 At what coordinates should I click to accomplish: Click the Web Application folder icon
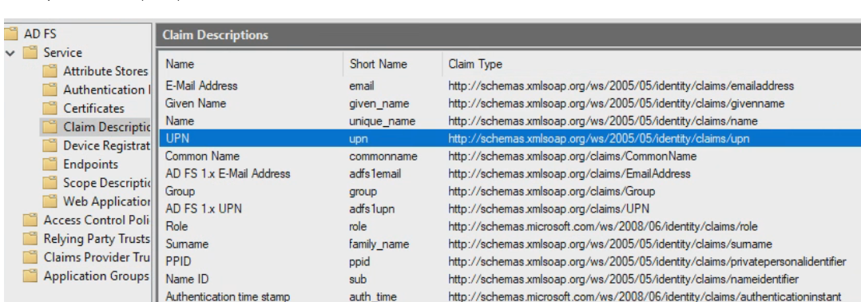pos(50,201)
